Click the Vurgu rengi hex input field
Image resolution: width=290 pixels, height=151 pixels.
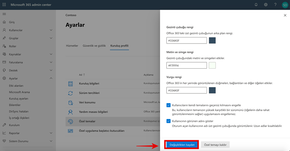tap(187, 90)
